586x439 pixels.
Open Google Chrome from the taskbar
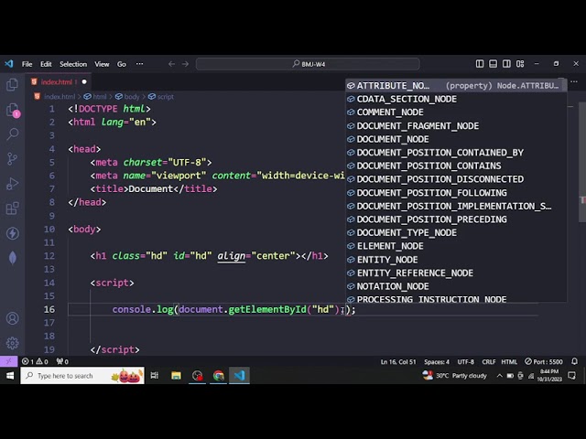218,376
